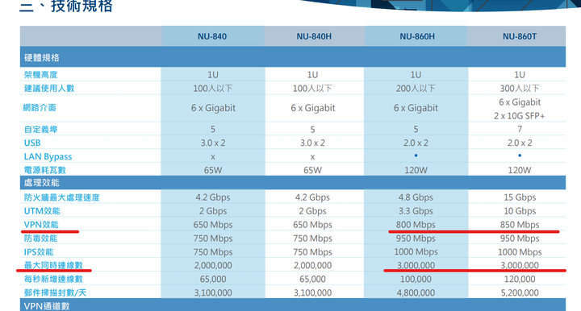Click the 硬體規格 section header
This screenshot has height=311, width=581.
pyautogui.click(x=293, y=57)
